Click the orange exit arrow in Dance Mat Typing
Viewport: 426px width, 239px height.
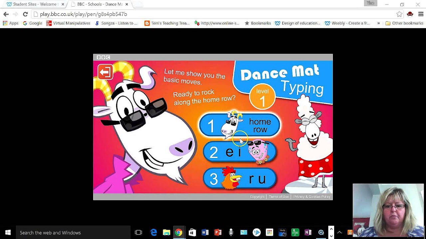click(x=105, y=72)
